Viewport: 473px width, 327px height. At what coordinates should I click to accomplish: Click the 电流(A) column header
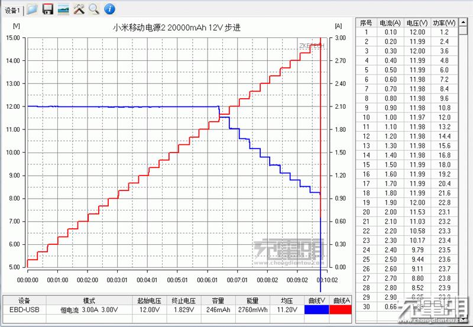(x=390, y=23)
